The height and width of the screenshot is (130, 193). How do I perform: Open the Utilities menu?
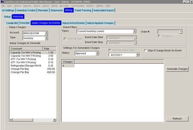pyautogui.click(x=100, y=6)
